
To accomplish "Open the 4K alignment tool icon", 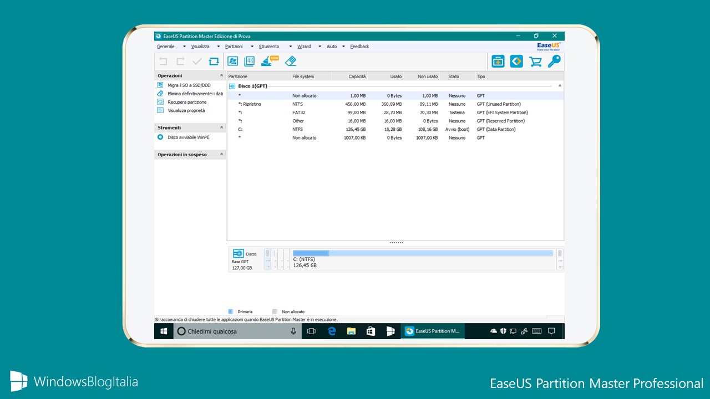I will coord(250,61).
